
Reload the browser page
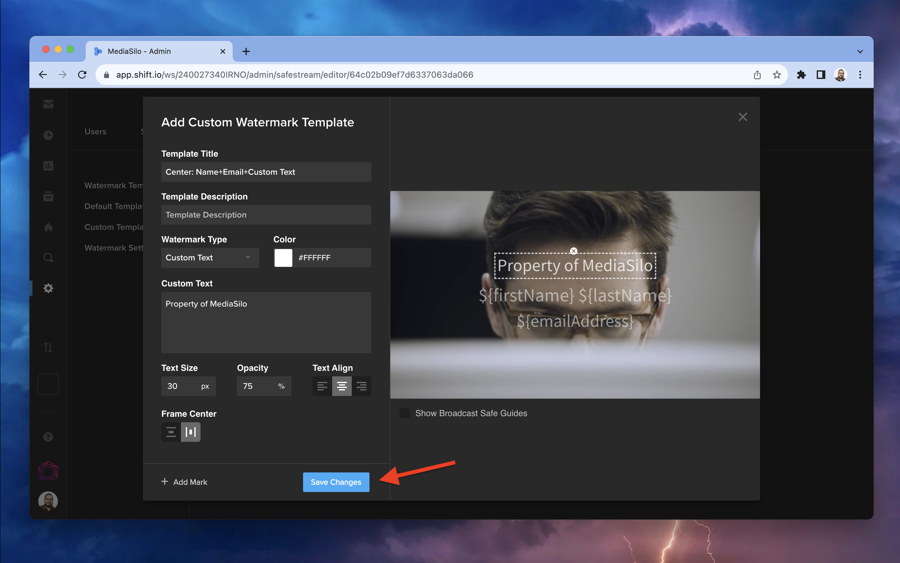click(x=82, y=75)
